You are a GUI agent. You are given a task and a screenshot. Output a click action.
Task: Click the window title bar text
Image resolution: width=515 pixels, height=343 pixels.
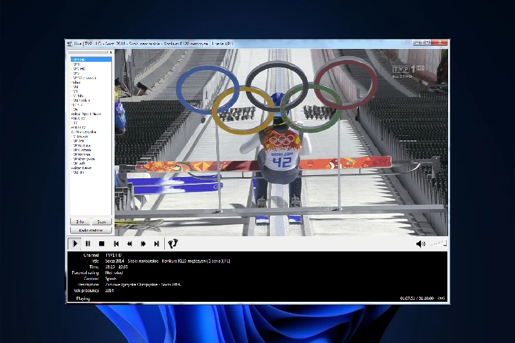(153, 43)
